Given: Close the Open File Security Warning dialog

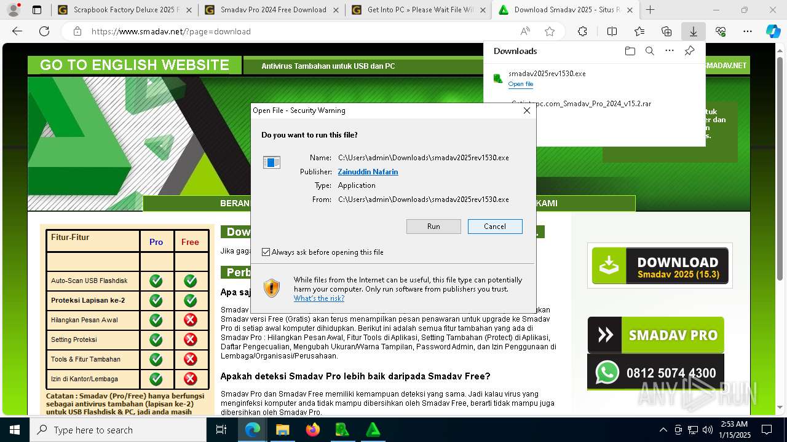Looking at the screenshot, I should tap(526, 110).
